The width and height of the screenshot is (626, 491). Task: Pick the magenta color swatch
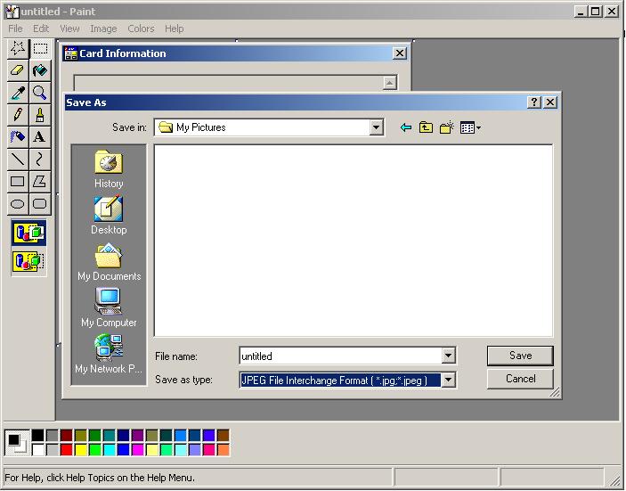point(138,450)
